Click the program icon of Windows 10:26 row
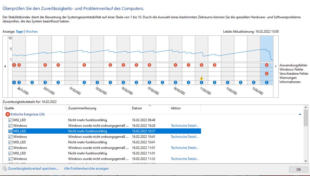This screenshot has height=176, width=310. click(x=11, y=125)
